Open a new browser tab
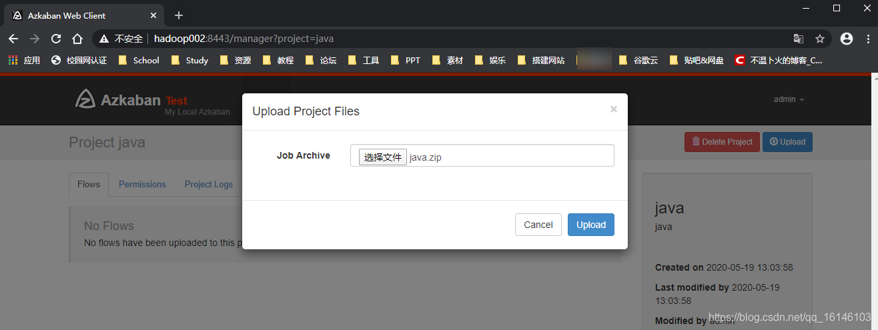This screenshot has width=878, height=330. pos(178,15)
